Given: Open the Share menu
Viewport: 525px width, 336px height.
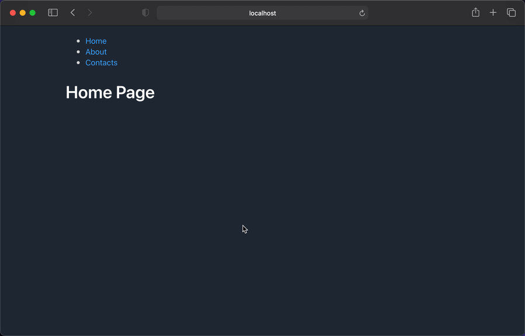Looking at the screenshot, I should coord(475,12).
